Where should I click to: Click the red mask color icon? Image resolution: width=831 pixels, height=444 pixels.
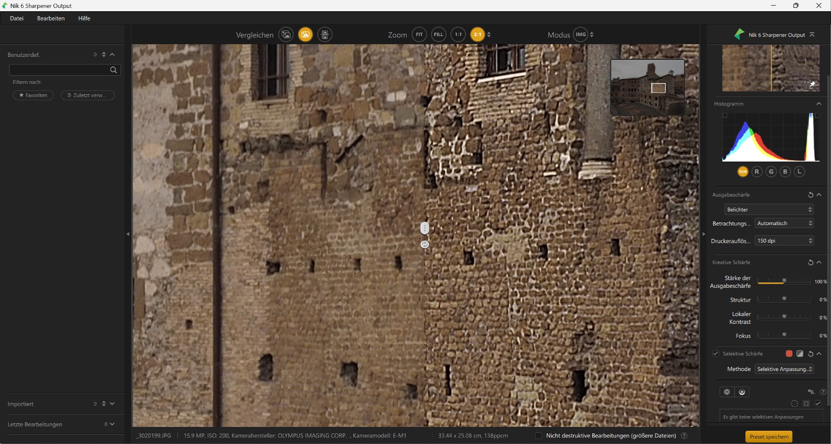(x=789, y=354)
